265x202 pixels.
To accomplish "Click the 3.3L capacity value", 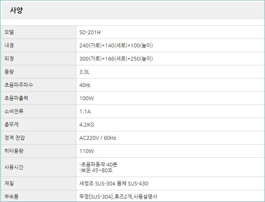I will (x=84, y=72).
